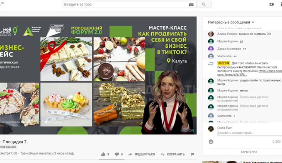Click the 'по ссылке' access label
The image size is (282, 163).
(8, 147)
